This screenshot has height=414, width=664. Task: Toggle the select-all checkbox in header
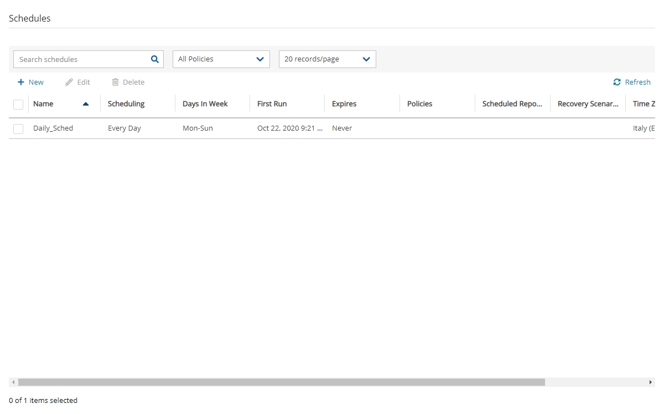click(18, 104)
